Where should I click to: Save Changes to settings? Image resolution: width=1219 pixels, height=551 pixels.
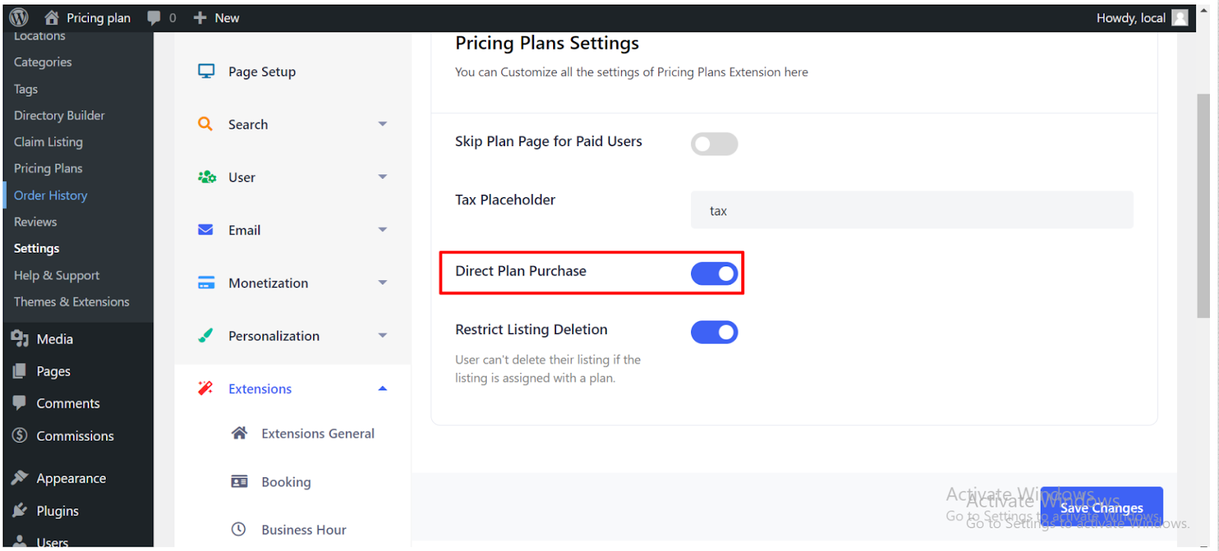click(1102, 508)
